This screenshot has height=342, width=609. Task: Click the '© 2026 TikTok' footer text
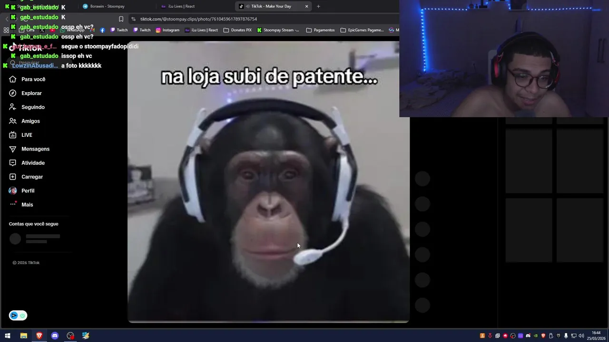pyautogui.click(x=26, y=263)
